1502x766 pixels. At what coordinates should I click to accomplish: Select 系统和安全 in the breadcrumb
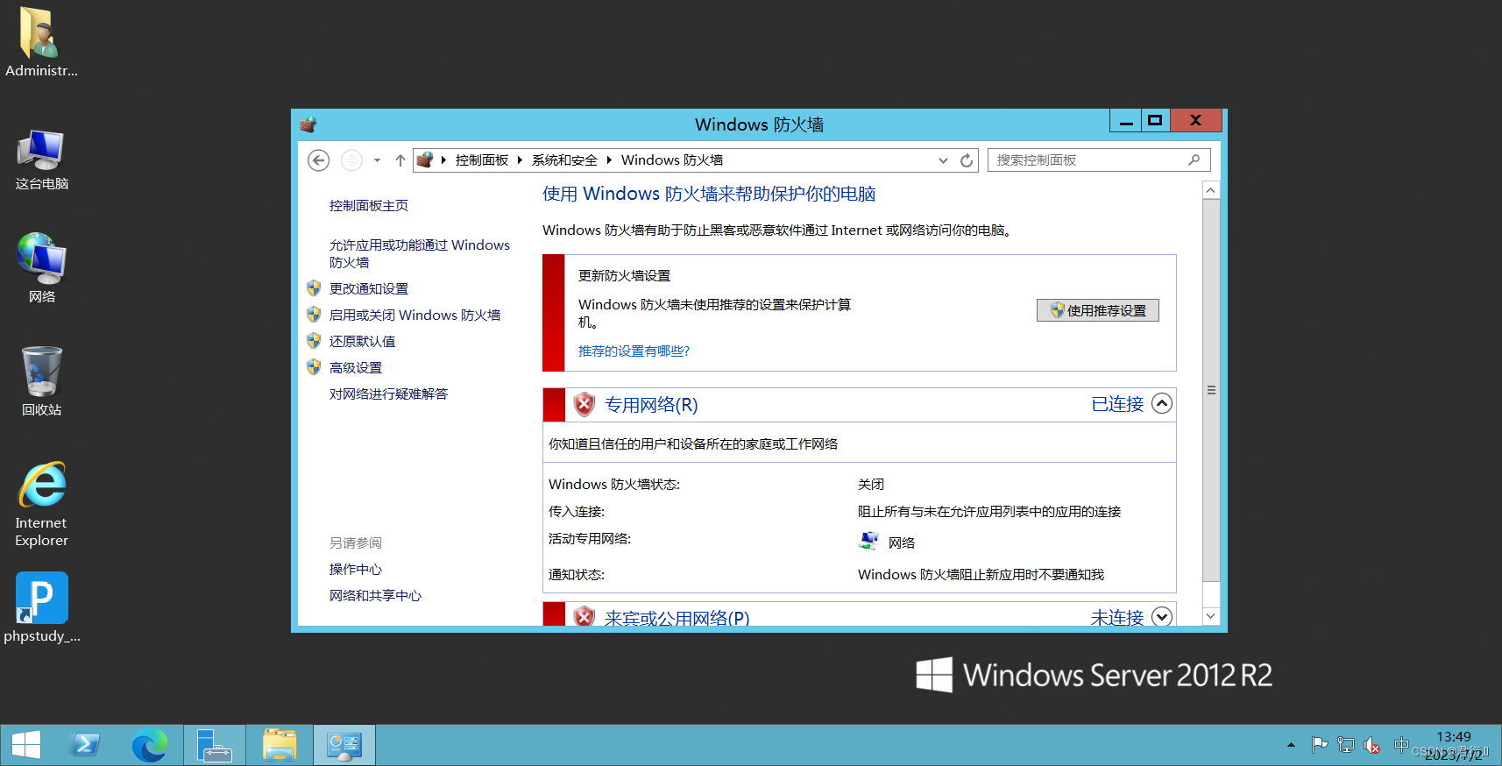pyautogui.click(x=564, y=160)
